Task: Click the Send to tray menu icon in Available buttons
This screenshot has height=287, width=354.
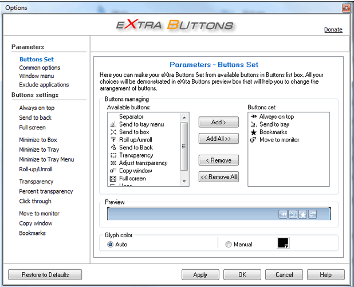Action: (x=113, y=124)
